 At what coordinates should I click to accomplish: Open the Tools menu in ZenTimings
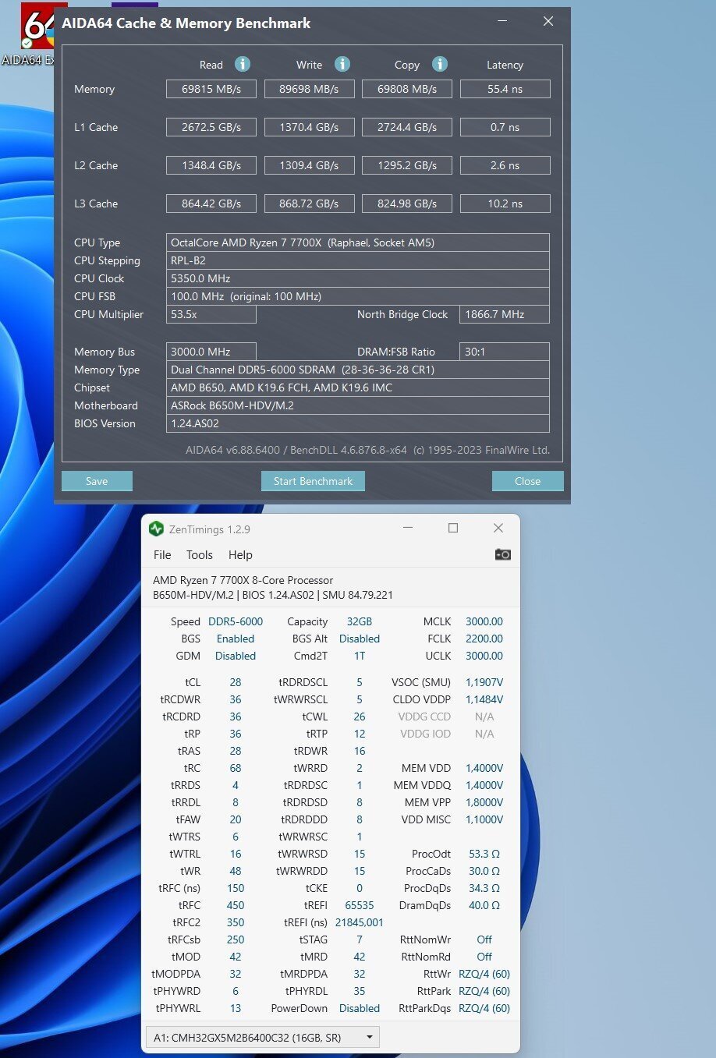(x=199, y=555)
